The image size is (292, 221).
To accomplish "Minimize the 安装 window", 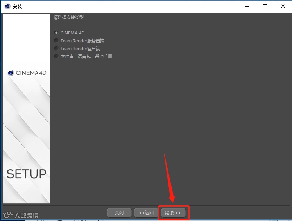I will click(x=247, y=7).
